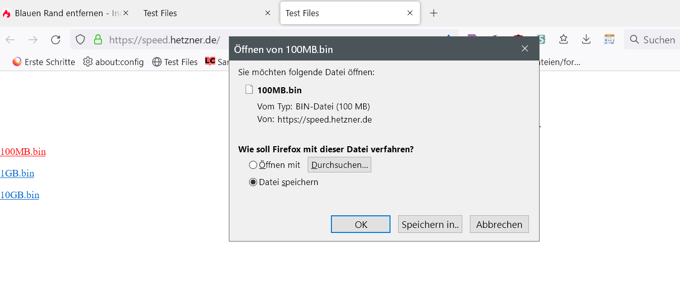Click the bookmarks star tray icon
The height and width of the screenshot is (299, 680).
pyautogui.click(x=563, y=39)
